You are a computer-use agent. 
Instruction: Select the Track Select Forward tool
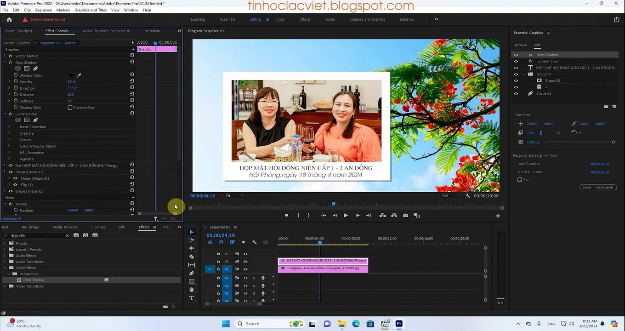click(192, 240)
